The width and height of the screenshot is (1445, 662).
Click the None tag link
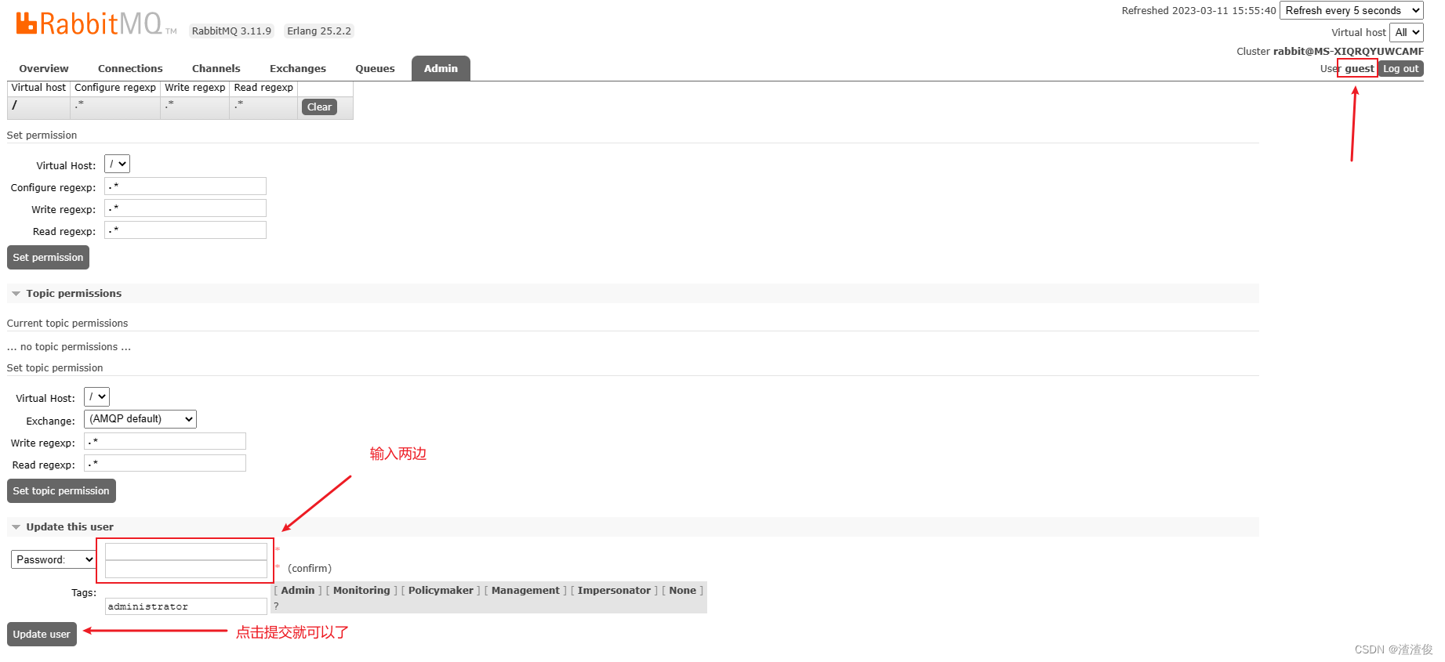pos(682,591)
